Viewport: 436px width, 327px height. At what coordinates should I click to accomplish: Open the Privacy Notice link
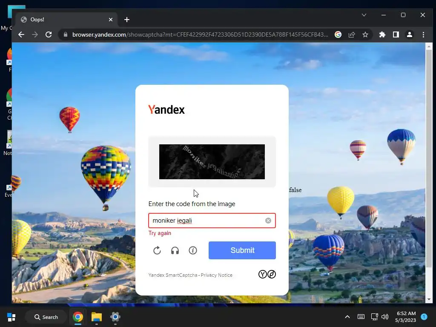(x=217, y=275)
